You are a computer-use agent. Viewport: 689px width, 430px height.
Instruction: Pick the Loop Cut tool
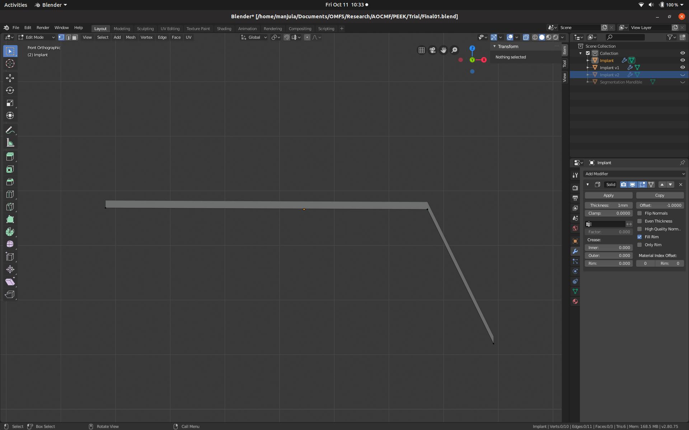10,194
